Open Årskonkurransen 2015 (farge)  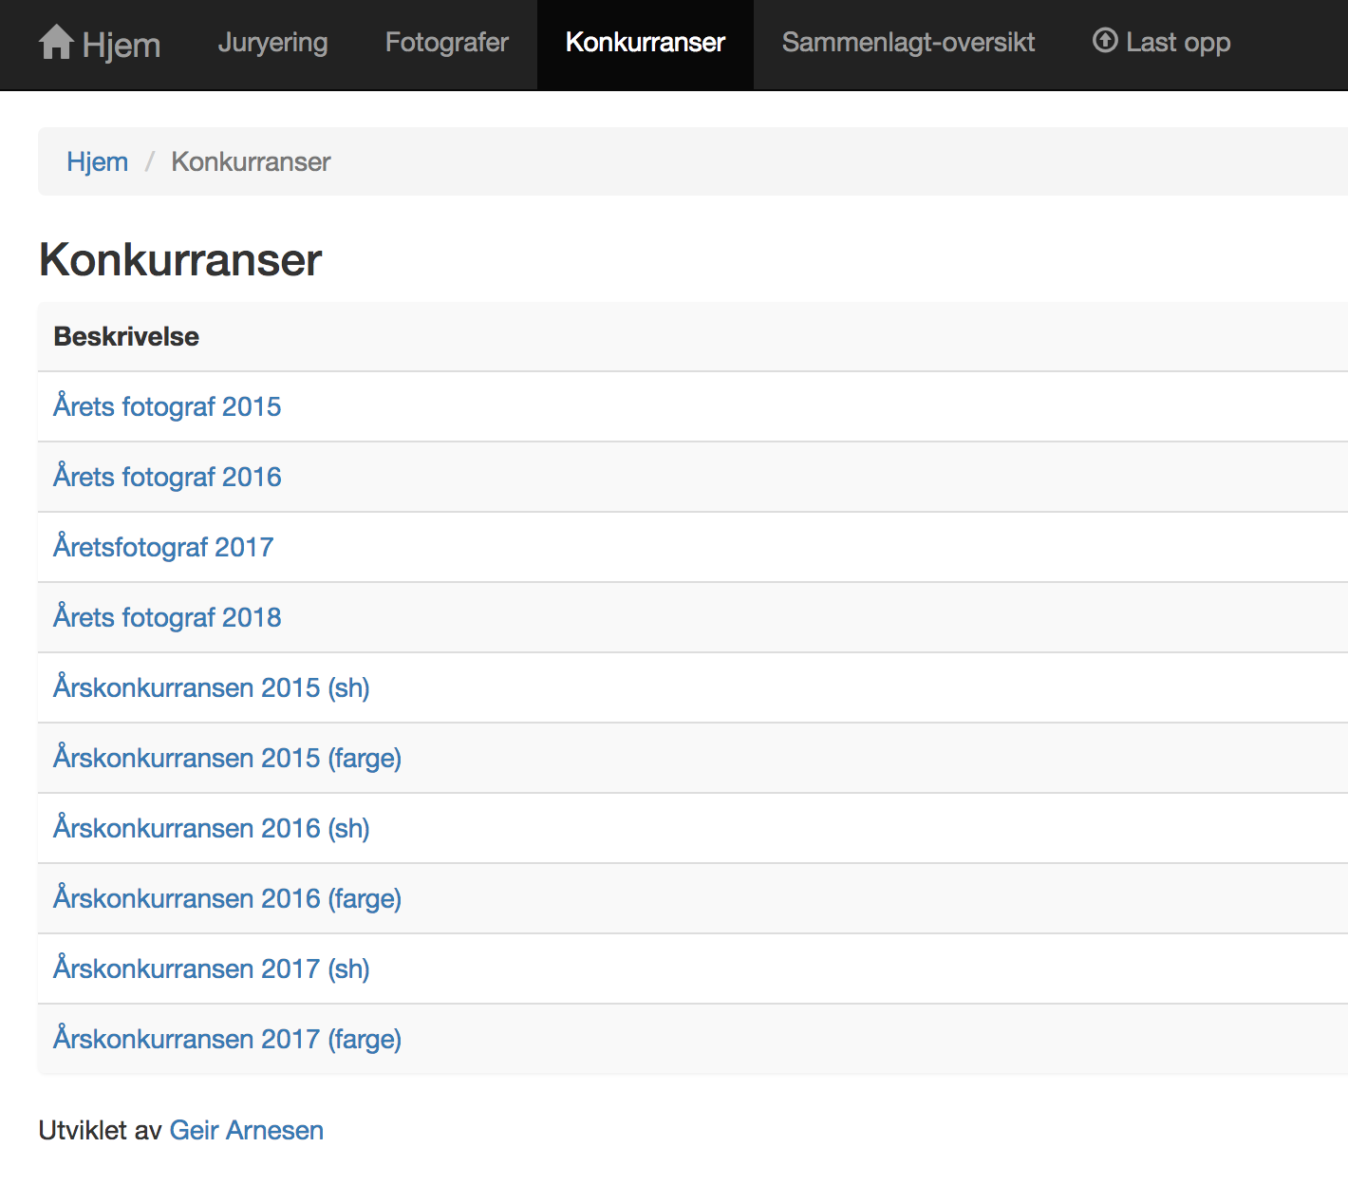pos(228,758)
